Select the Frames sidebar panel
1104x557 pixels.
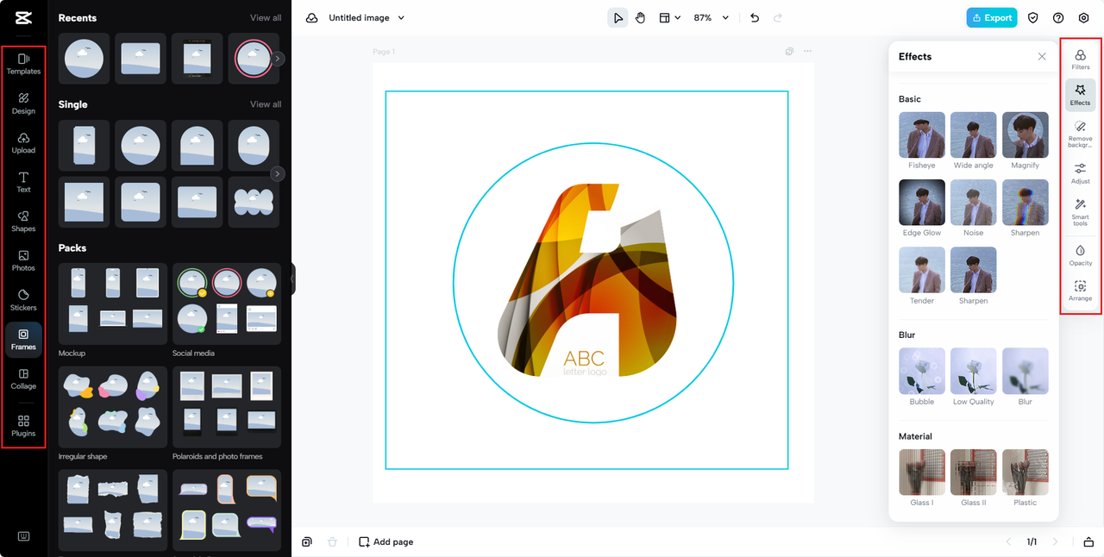[23, 340]
